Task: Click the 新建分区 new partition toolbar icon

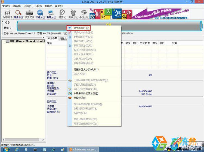Action: [51, 14]
